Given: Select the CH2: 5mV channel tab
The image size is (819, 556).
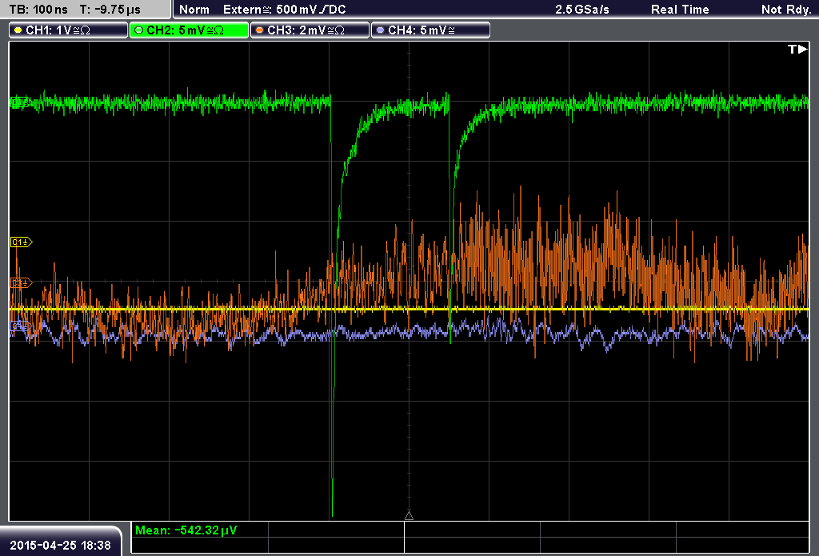Looking at the screenshot, I should [x=189, y=30].
